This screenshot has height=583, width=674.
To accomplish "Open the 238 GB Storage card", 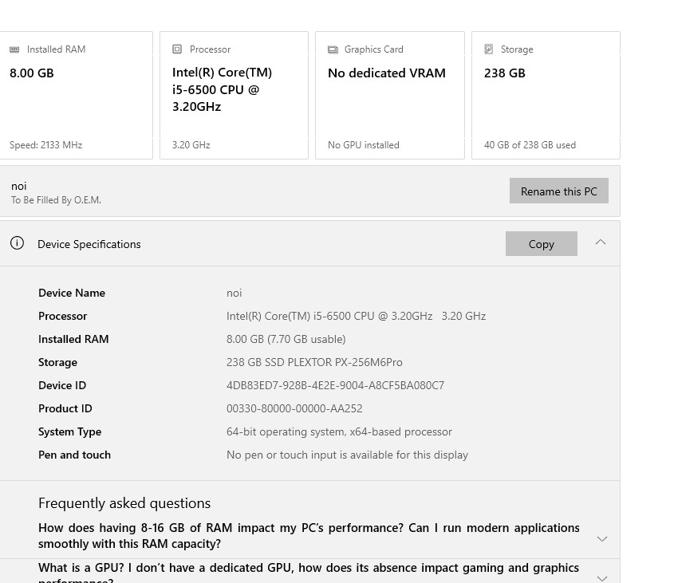I will (546, 96).
